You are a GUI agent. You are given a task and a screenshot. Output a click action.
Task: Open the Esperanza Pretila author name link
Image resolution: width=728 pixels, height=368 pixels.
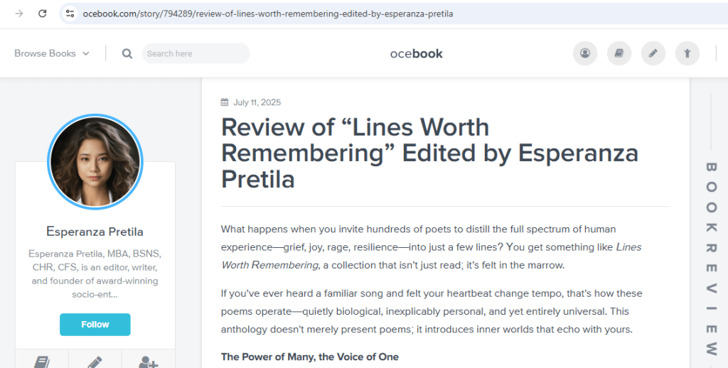(95, 231)
